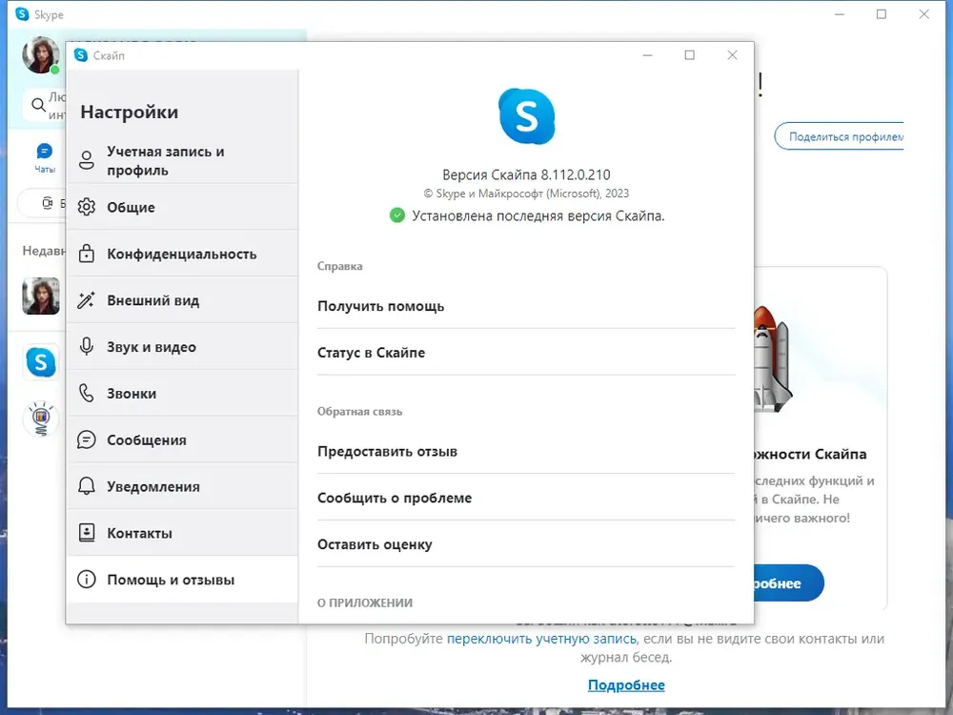Open Account and profile settings (Учетная запись и профиль)

pyautogui.click(x=182, y=160)
